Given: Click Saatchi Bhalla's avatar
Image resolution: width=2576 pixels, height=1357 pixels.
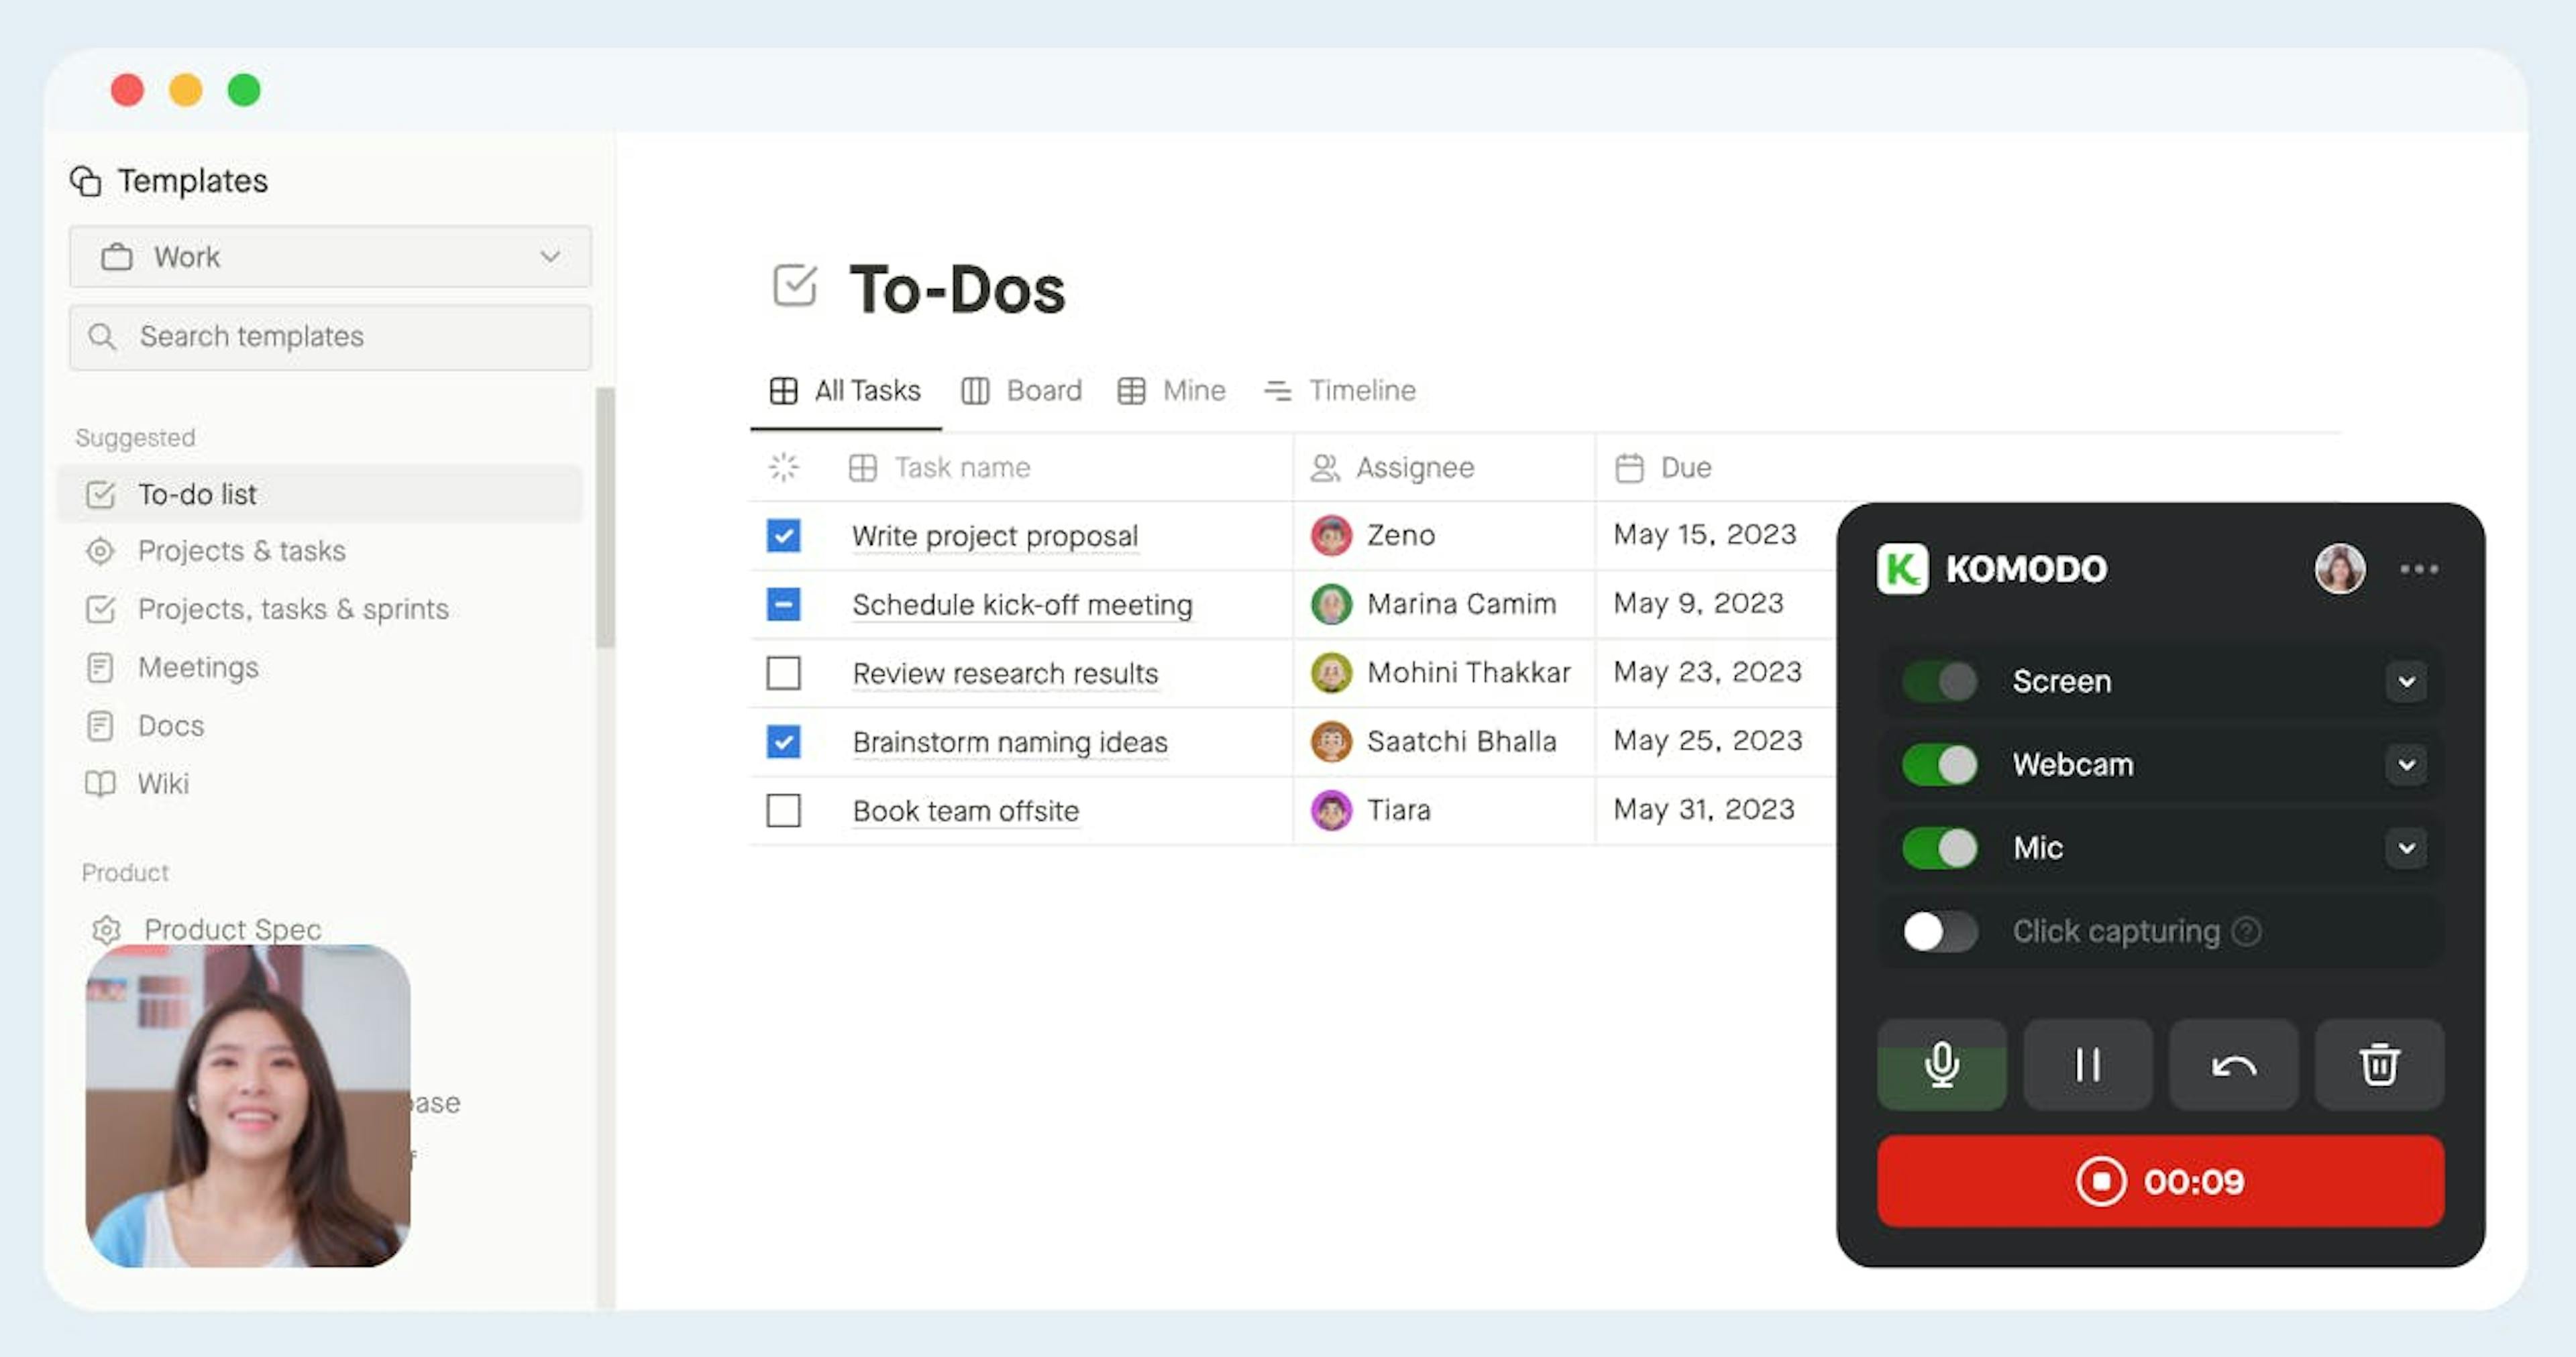Looking at the screenshot, I should pos(1331,742).
